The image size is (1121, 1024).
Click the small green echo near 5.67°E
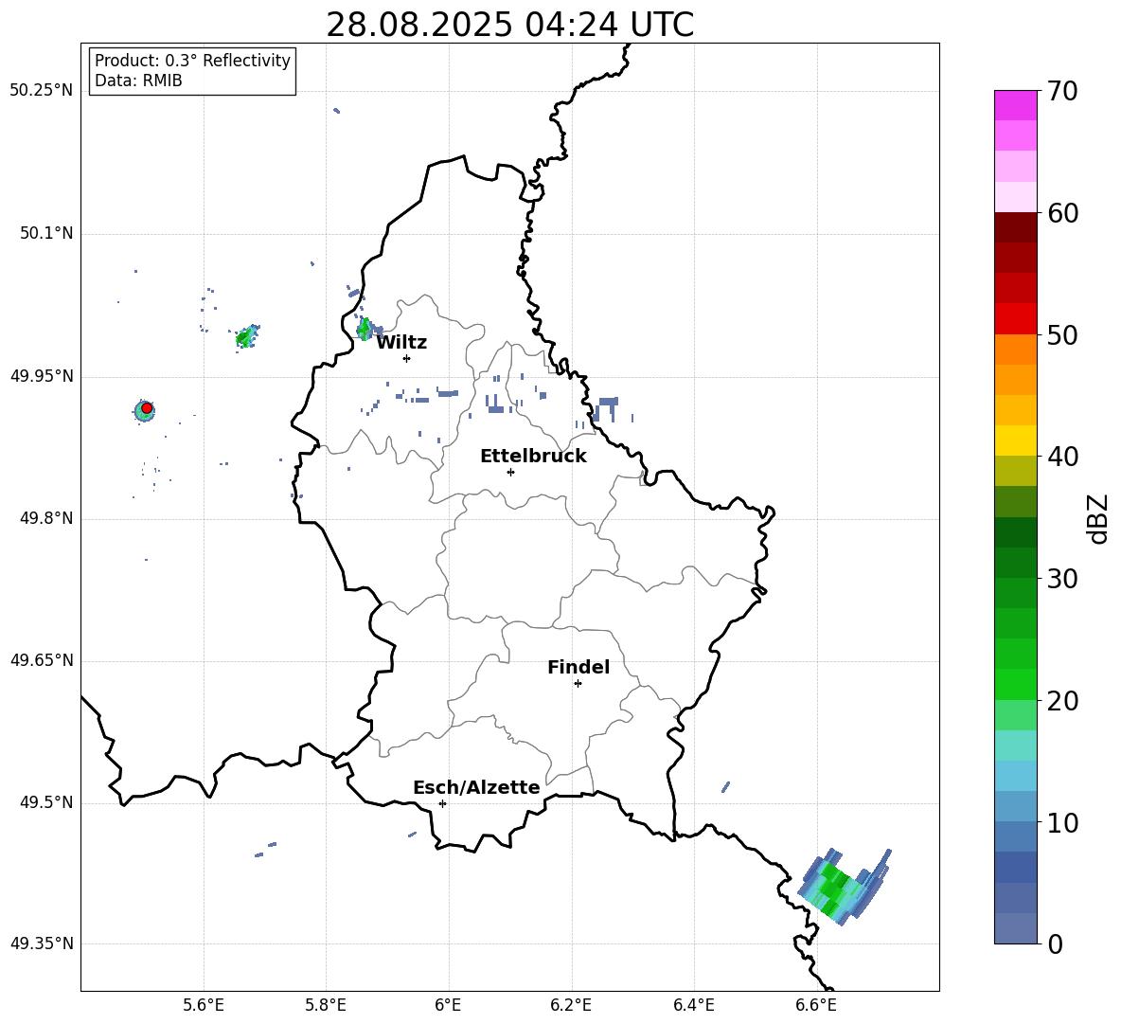tap(247, 336)
